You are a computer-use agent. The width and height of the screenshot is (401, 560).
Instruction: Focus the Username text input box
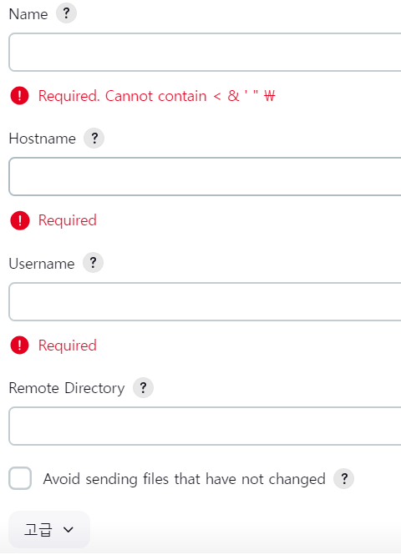click(205, 301)
